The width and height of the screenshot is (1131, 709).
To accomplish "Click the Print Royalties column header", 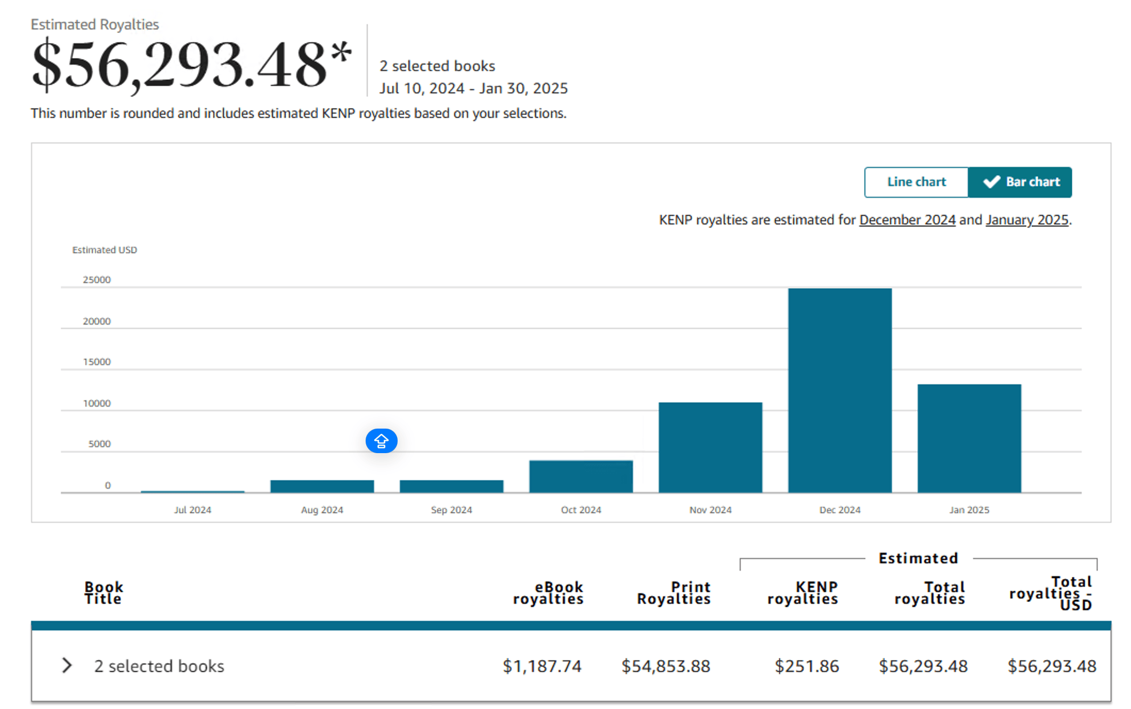I will [x=674, y=593].
